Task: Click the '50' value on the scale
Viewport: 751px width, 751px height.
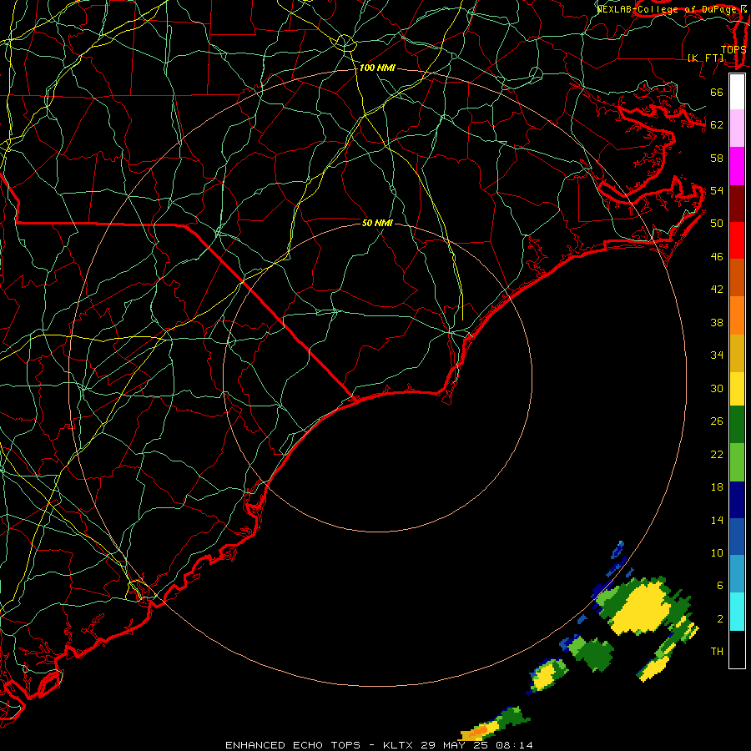Action: 717,223
